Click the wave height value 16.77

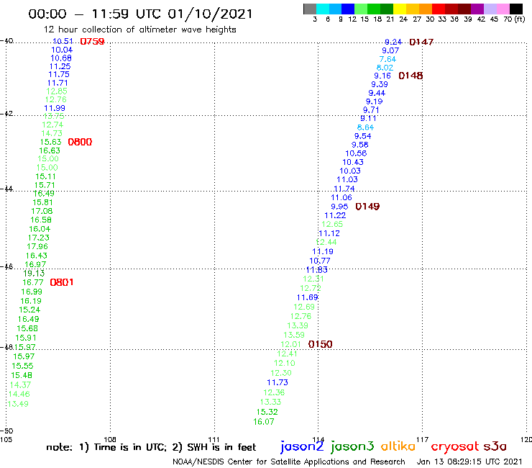coord(33,282)
